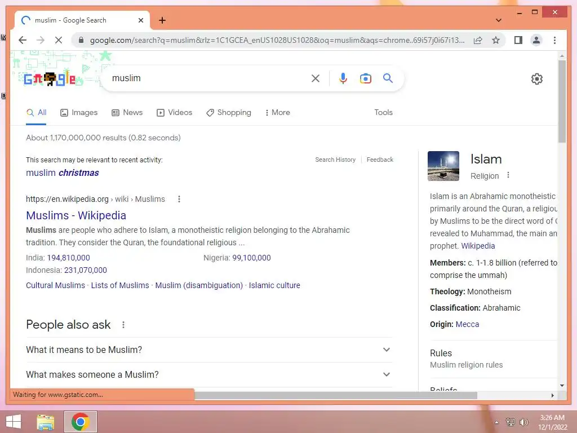Click the scroll down arrow on vertical scrollbar
577x433 pixels.
562,386
